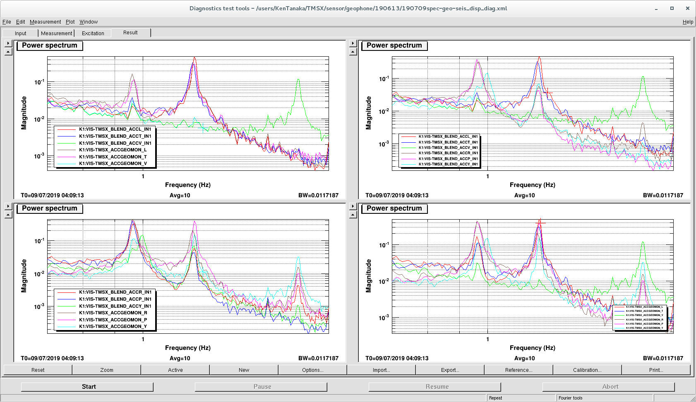The height and width of the screenshot is (402, 696).
Task: Click up arrow beside bottom-left plot
Action: (x=8, y=215)
